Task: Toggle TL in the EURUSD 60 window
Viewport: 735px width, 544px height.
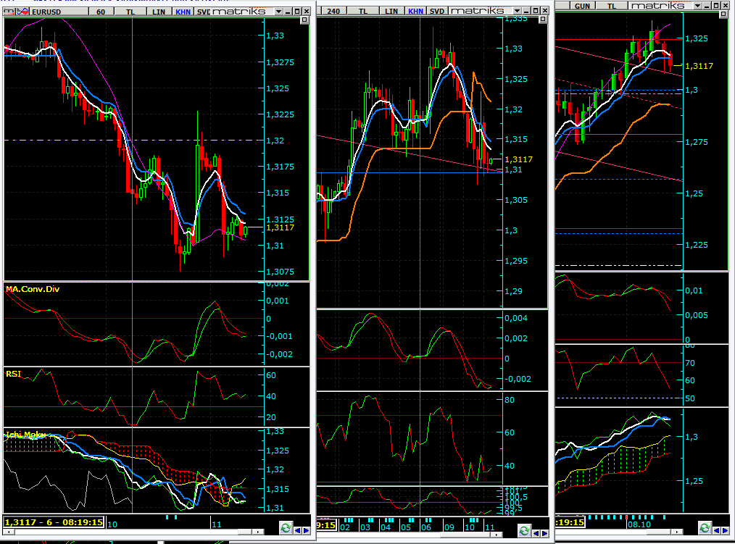Action: [130, 12]
